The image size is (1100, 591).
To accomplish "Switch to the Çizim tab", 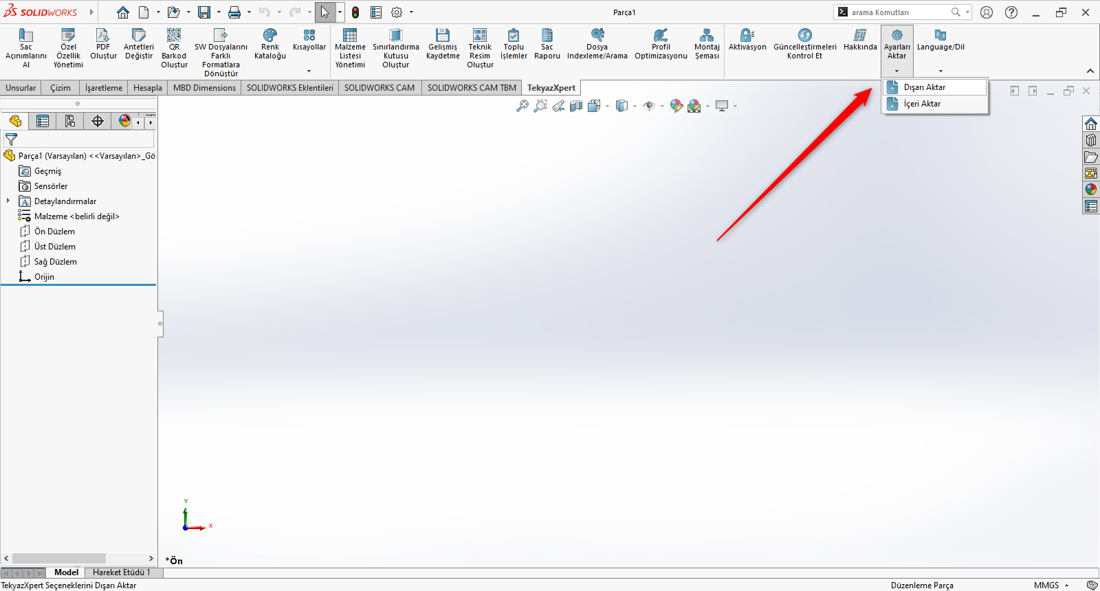I will [60, 88].
